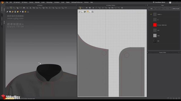Open the Materials menu
The width and height of the screenshot is (181, 101).
coord(37,2)
